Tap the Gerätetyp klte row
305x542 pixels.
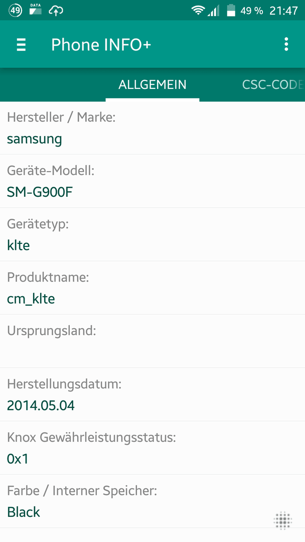pyautogui.click(x=152, y=234)
